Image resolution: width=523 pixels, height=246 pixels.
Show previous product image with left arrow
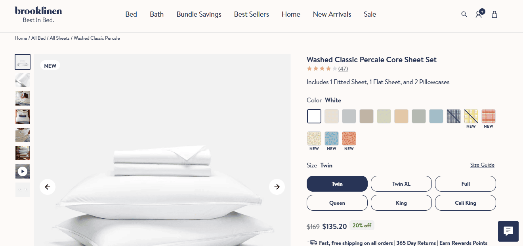click(x=48, y=186)
